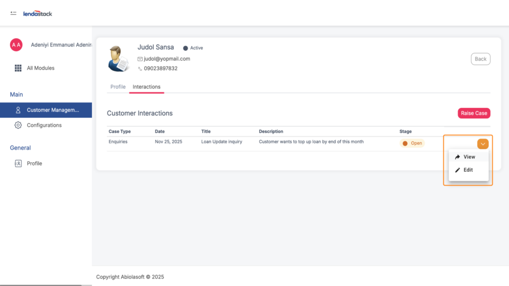The height and width of the screenshot is (286, 509).
Task: Click the sidebar horizontal scrollbar
Action: [x=41, y=285]
